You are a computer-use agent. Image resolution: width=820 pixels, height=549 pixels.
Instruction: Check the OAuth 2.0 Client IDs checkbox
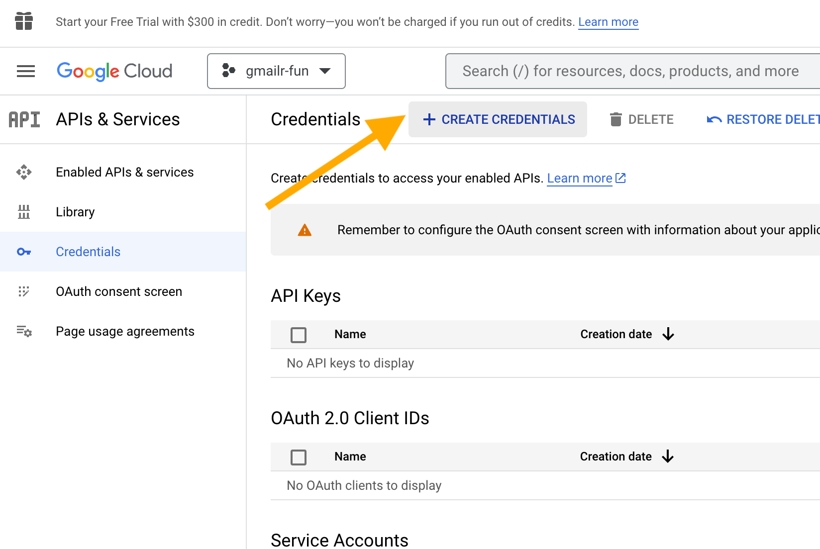coord(298,457)
